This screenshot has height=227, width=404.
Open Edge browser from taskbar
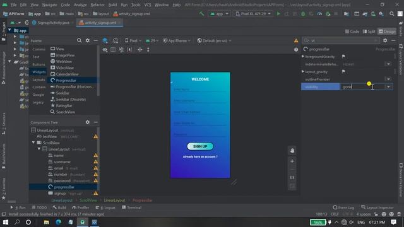pyautogui.click(x=59, y=222)
